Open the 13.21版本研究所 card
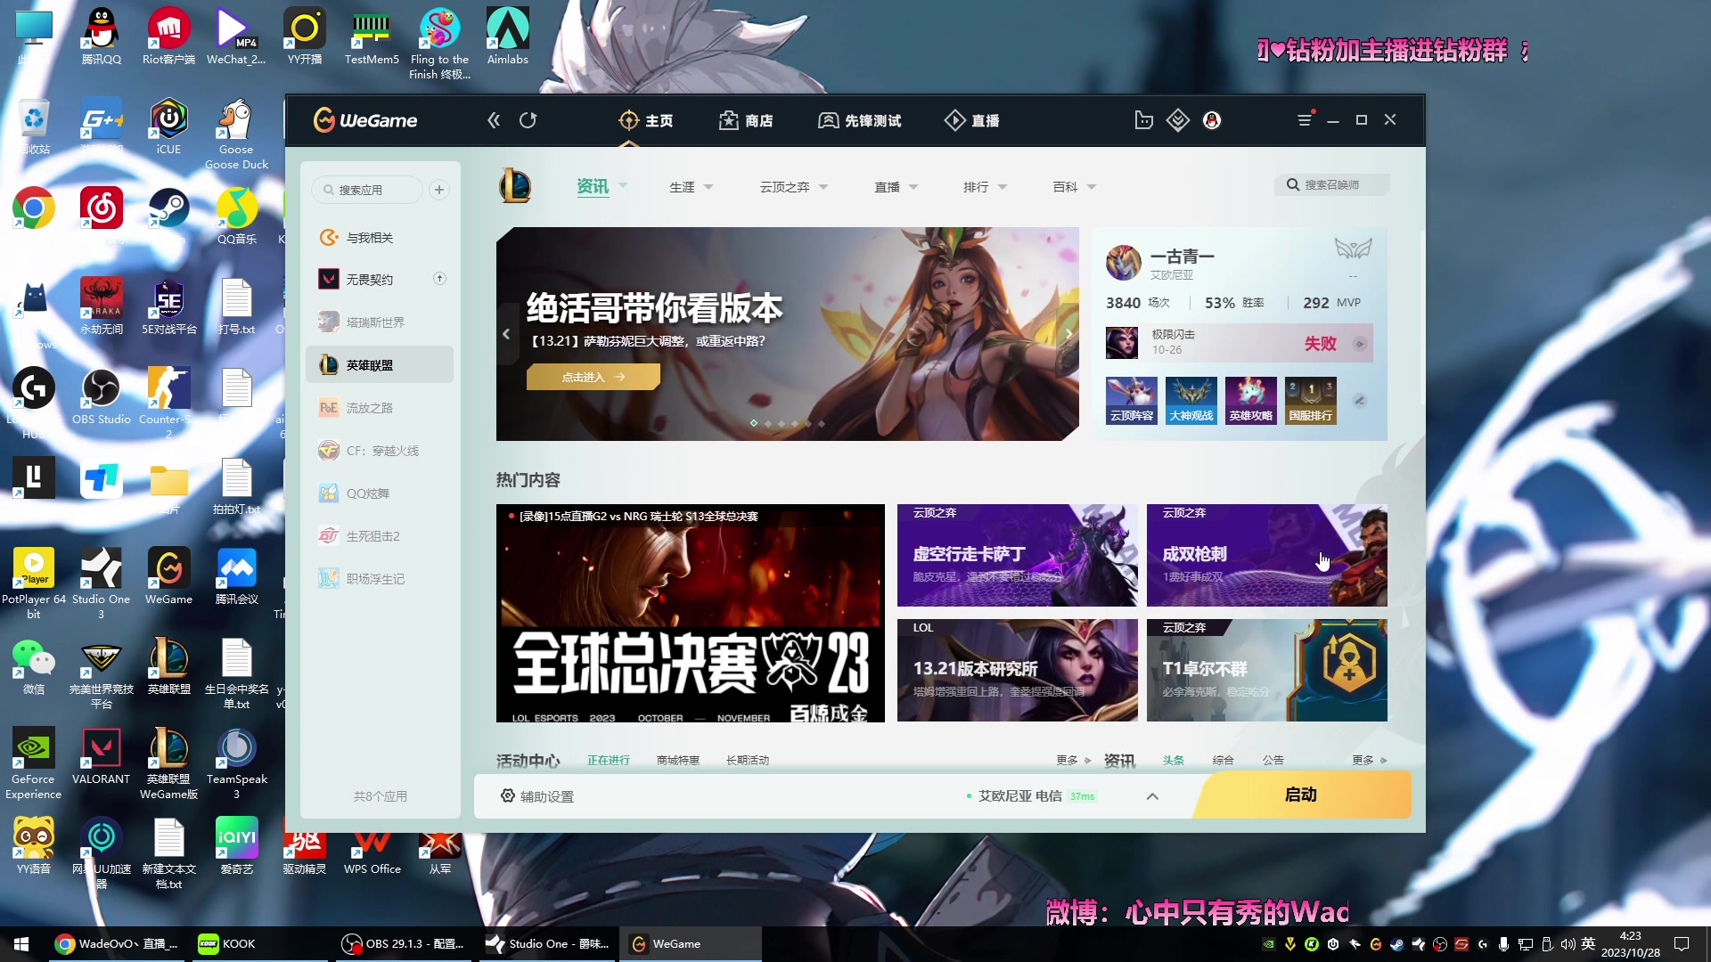Image resolution: width=1711 pixels, height=962 pixels. coord(1018,670)
